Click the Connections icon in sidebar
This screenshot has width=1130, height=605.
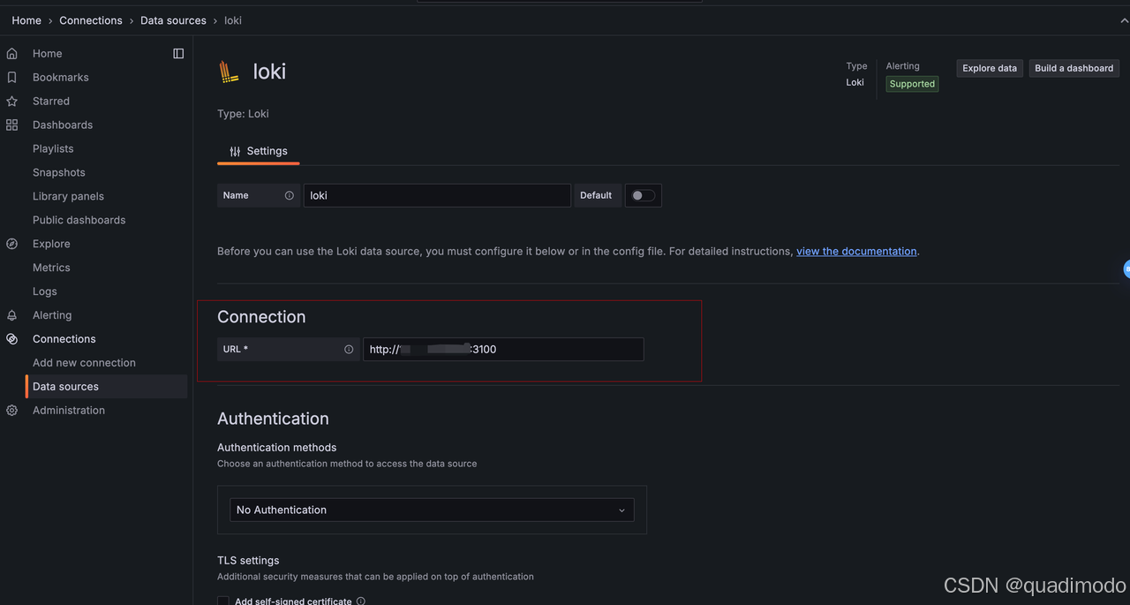click(x=11, y=339)
